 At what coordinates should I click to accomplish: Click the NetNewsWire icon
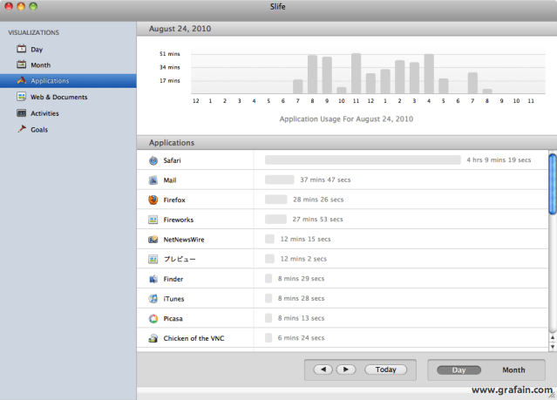153,240
